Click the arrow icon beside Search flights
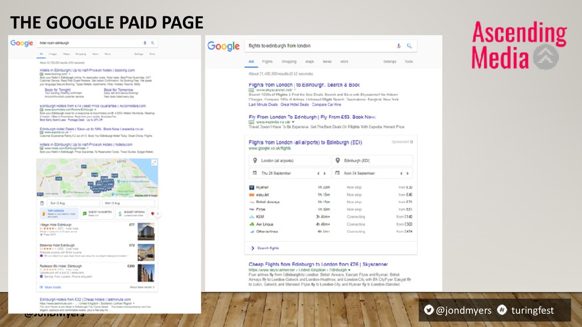This screenshot has width=582, height=327. click(x=252, y=248)
